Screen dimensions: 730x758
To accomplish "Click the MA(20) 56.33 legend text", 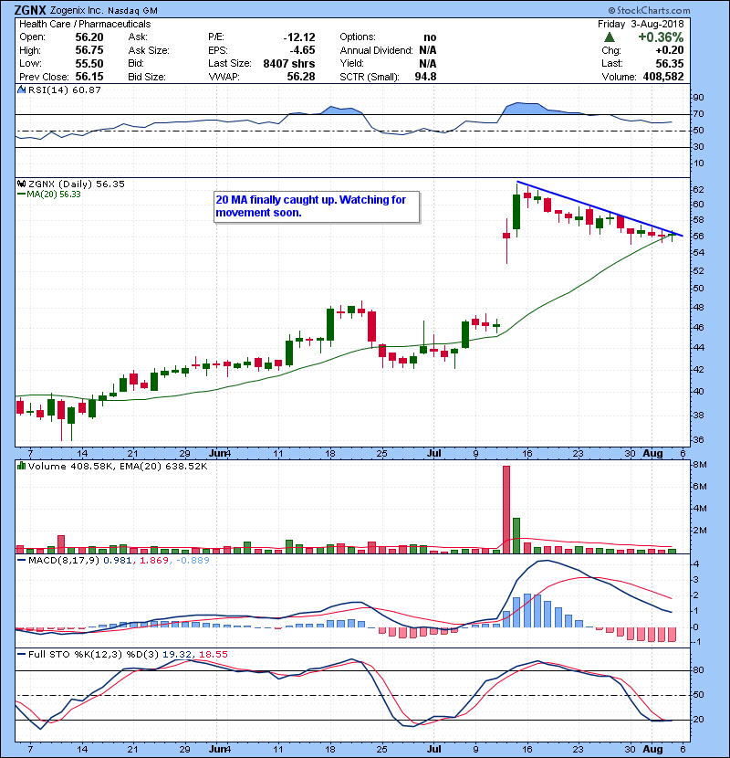I will 54,195.
